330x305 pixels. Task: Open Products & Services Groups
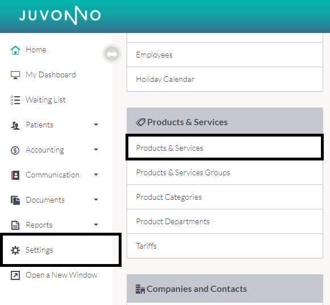[x=225, y=172]
